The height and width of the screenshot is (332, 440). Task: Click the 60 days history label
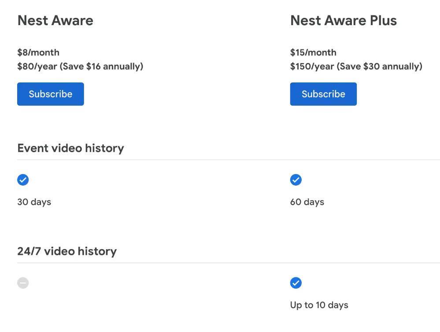click(x=307, y=201)
